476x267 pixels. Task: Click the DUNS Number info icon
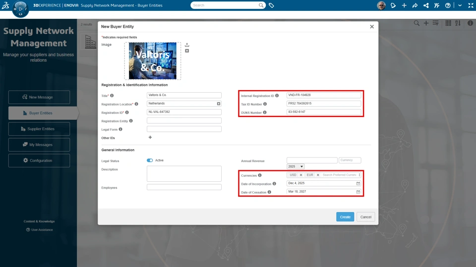(x=265, y=112)
